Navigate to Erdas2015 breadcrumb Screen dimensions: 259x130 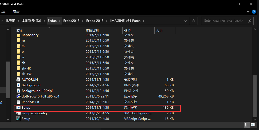coord(71,21)
